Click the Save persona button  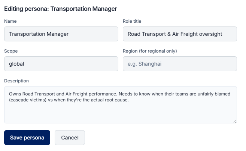(27, 138)
